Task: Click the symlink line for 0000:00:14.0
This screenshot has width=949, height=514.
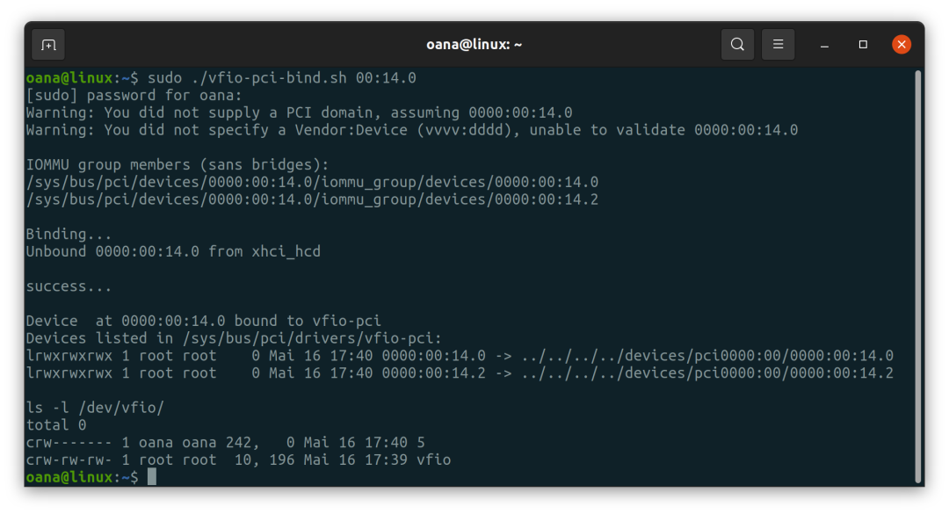Action: (460, 356)
